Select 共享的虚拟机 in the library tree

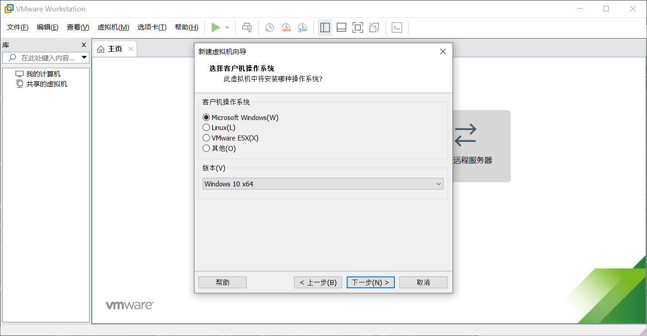47,84
